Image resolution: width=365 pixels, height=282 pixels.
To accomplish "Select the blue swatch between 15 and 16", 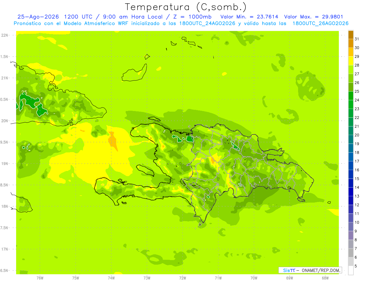I will pyautogui.click(x=351, y=174).
